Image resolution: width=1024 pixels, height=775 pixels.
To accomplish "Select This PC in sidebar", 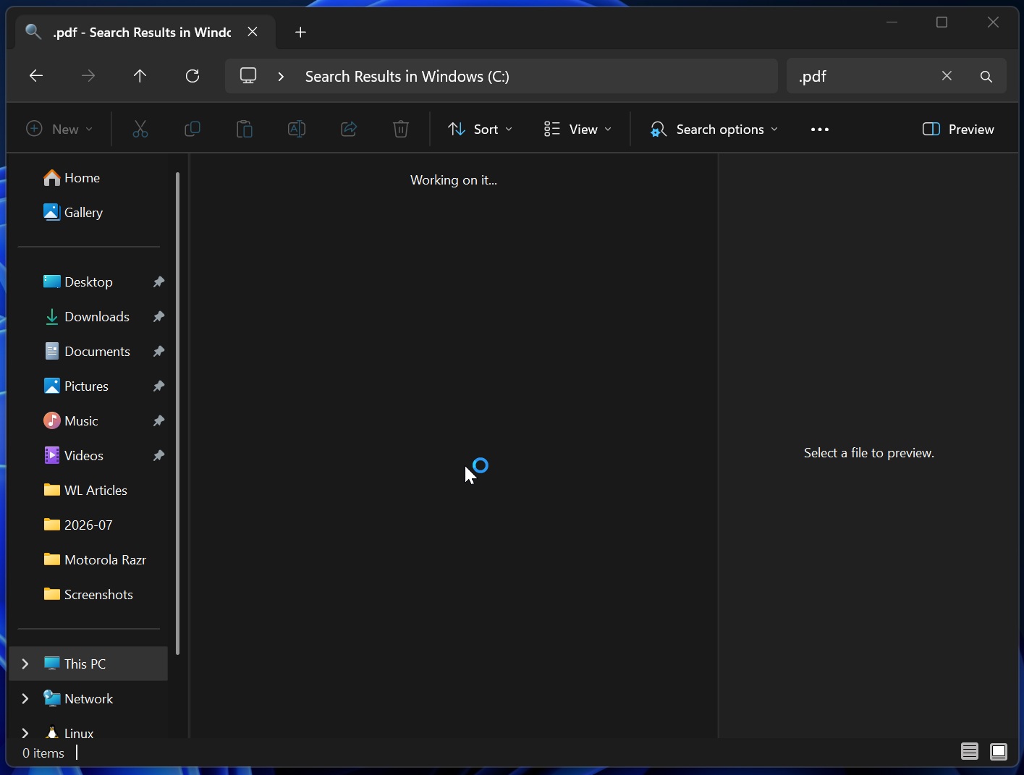I will 88,664.
